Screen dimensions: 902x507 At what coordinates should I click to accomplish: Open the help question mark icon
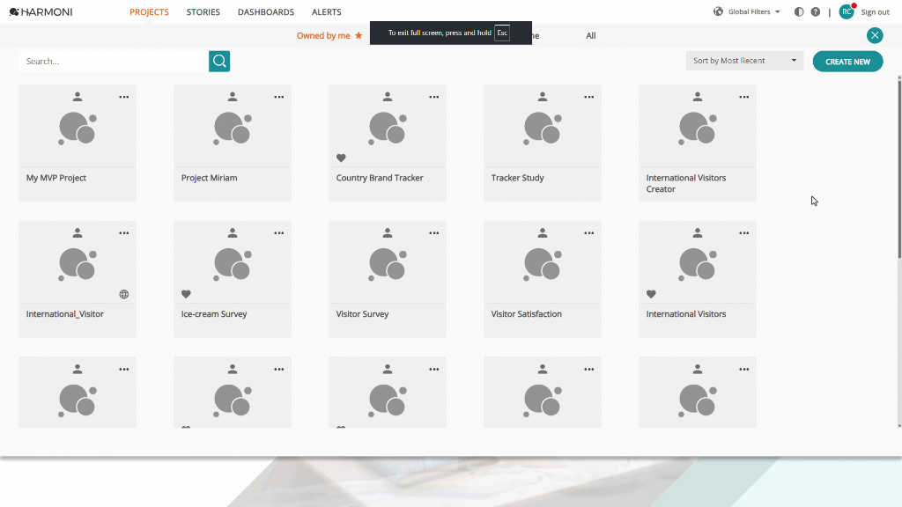point(815,12)
